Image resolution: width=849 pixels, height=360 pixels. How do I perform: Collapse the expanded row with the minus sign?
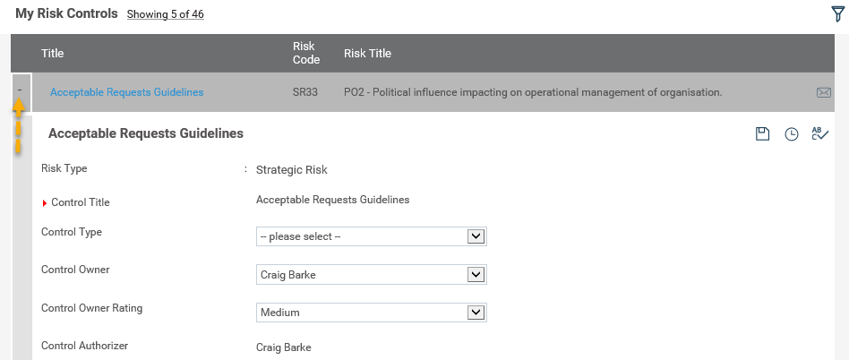pos(20,90)
